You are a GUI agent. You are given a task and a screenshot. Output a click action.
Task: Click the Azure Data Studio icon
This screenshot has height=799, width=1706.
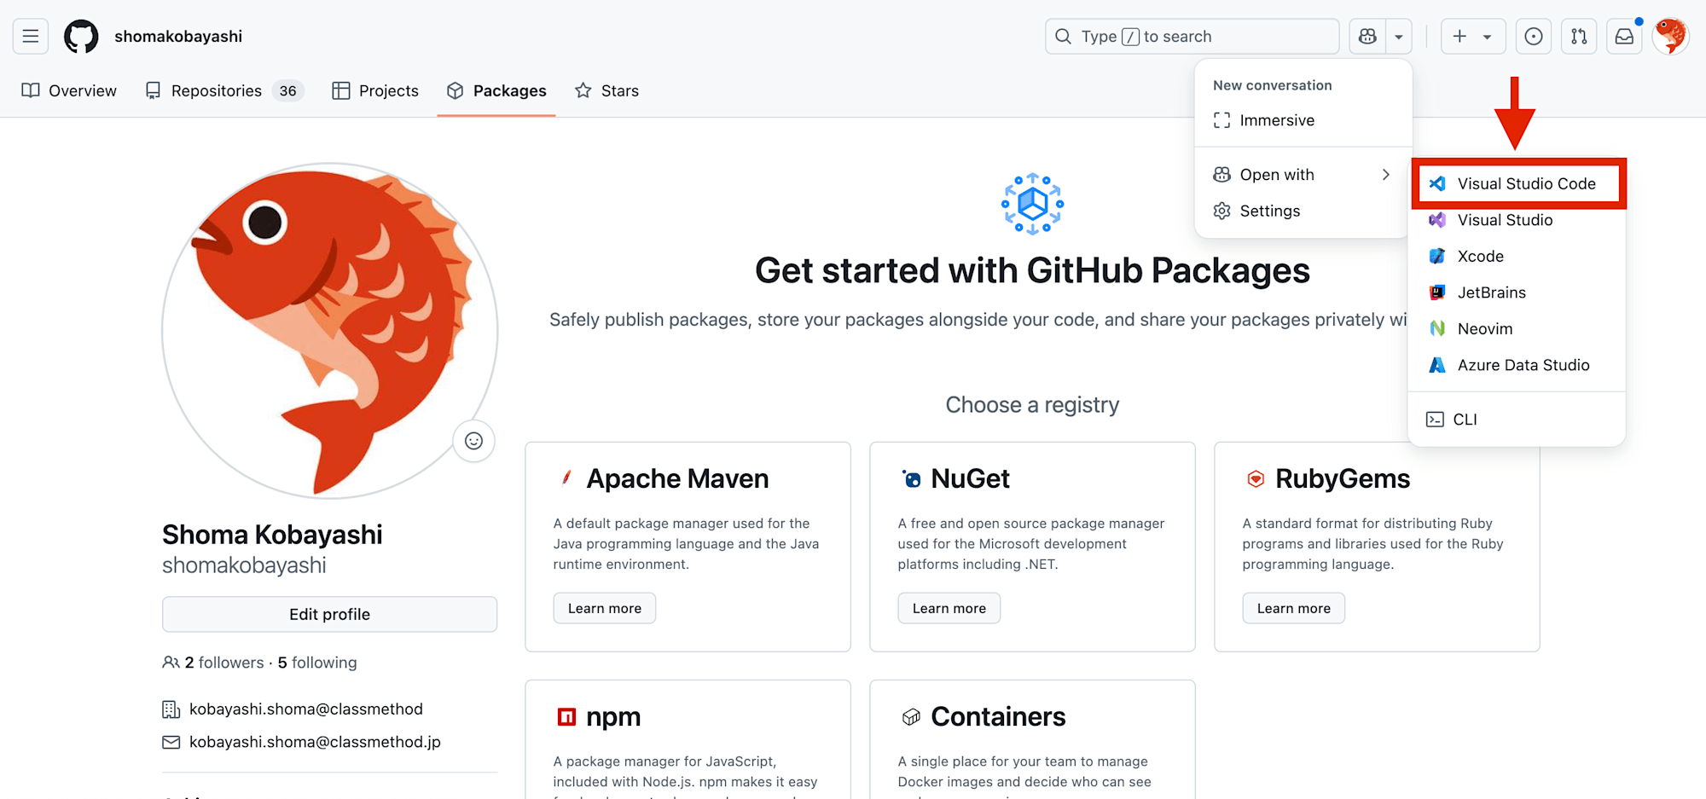click(x=1437, y=365)
